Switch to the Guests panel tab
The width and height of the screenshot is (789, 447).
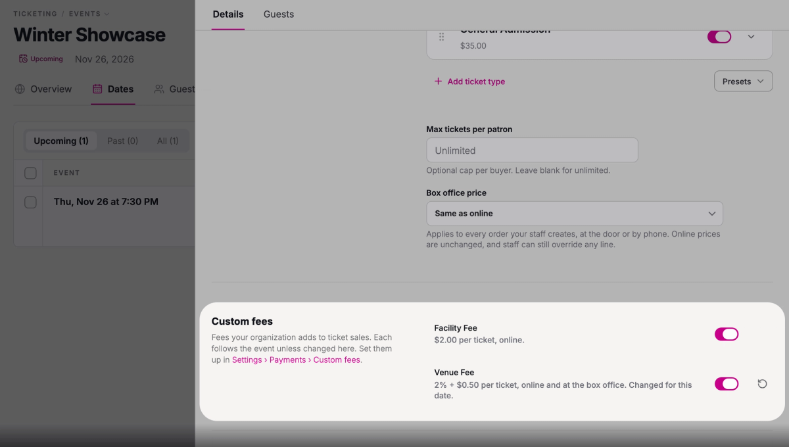point(279,14)
